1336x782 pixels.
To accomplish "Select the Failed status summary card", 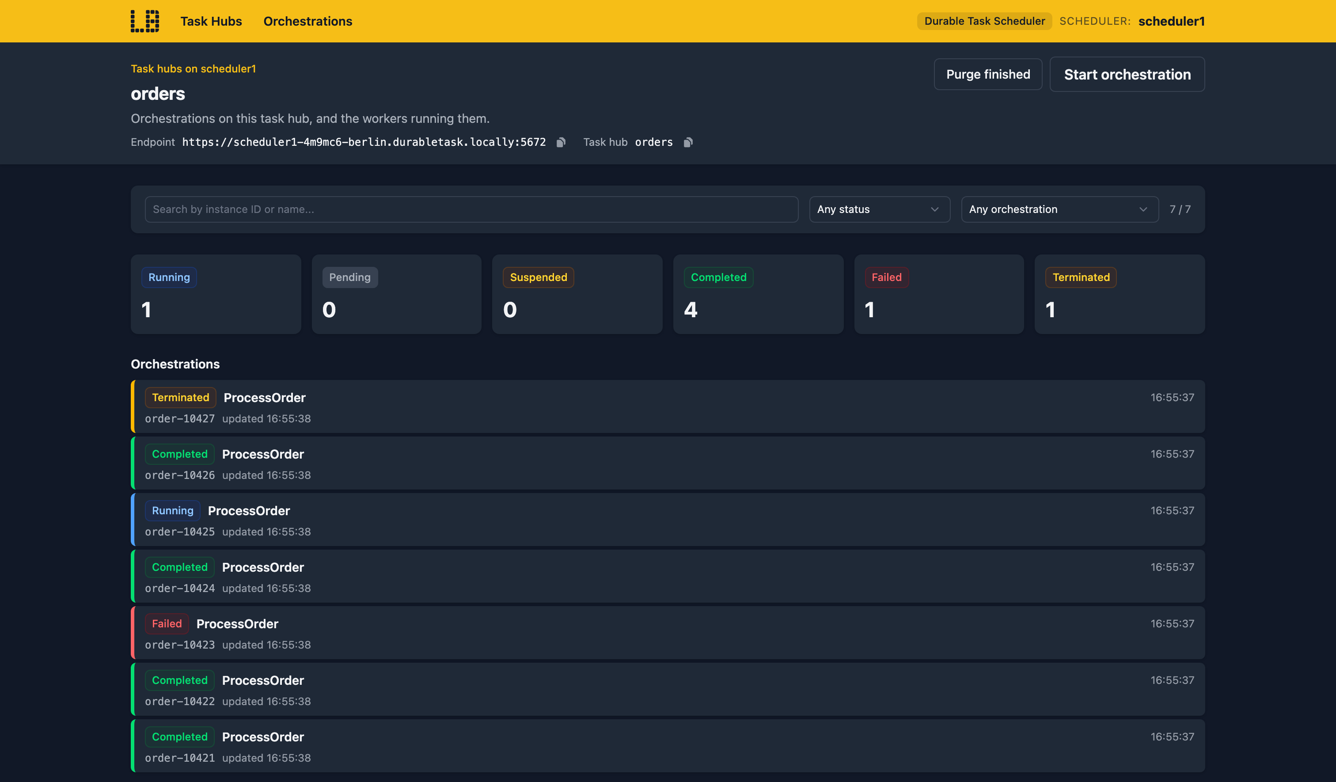I will click(x=939, y=294).
